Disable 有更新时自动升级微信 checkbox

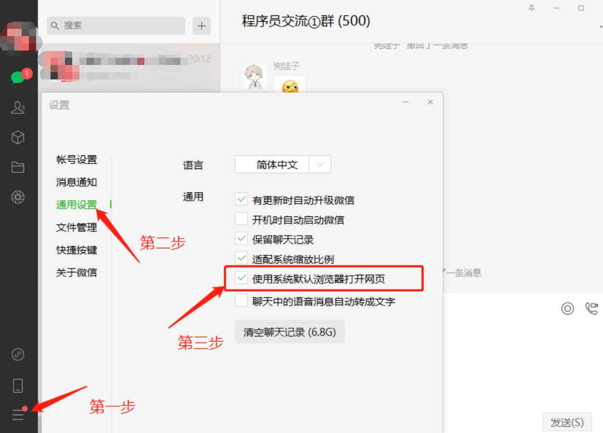241,199
